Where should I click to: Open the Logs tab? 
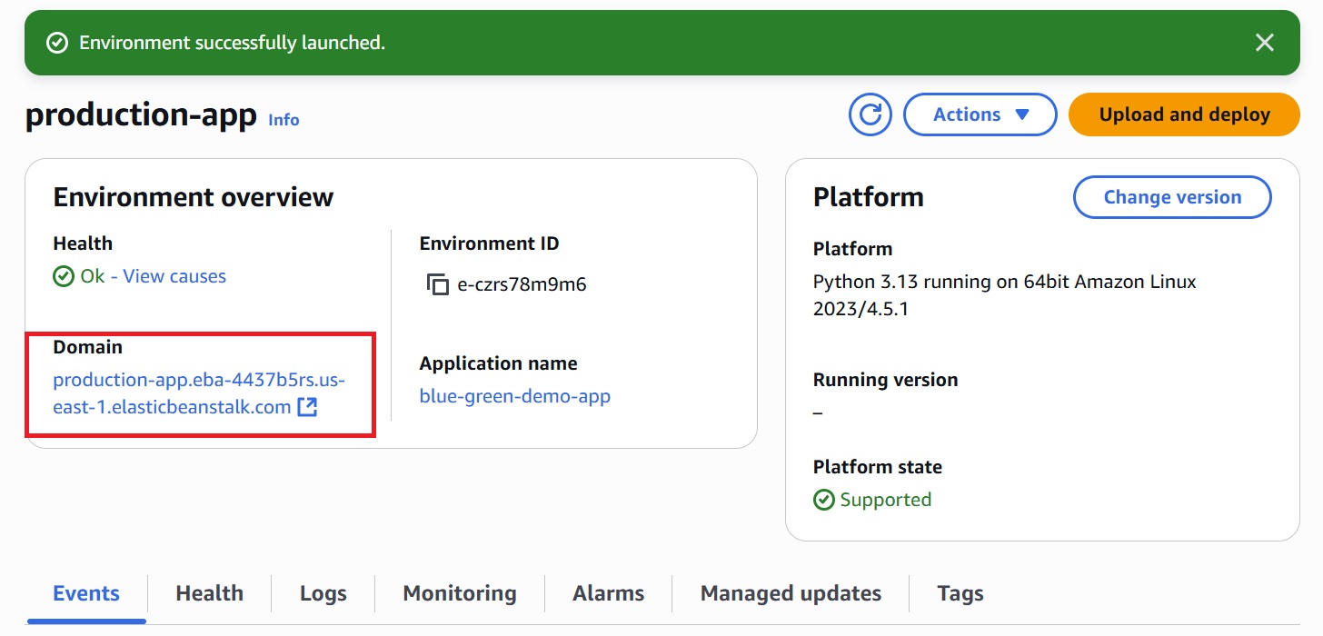point(323,593)
